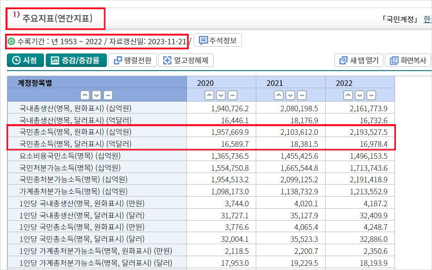Click the cell value 2,200.7
The image size is (432, 270).
(x=306, y=251)
